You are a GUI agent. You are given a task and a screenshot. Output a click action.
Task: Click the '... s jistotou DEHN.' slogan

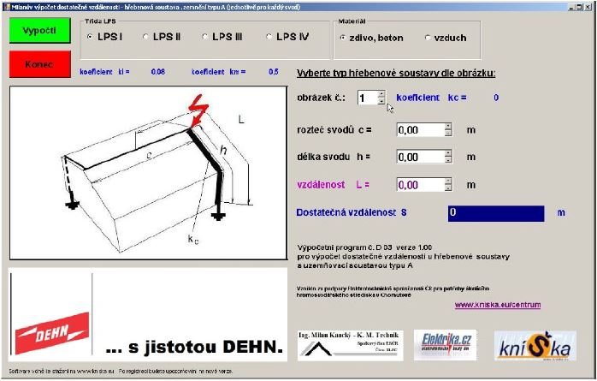tap(194, 347)
